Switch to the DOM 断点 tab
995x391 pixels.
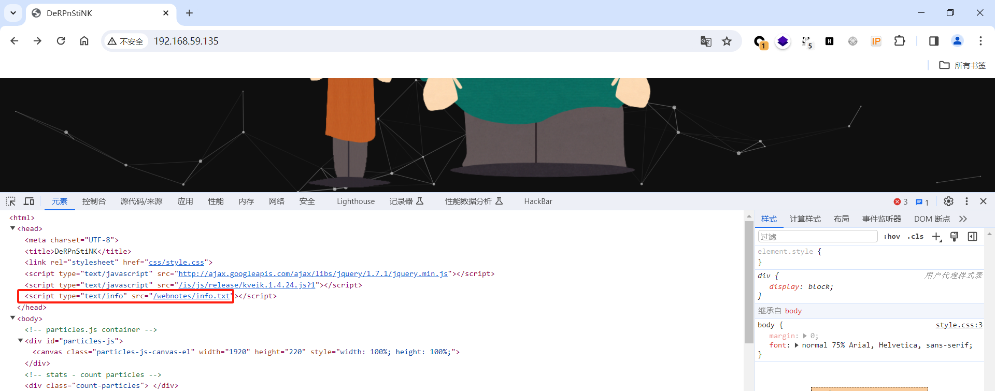[x=932, y=219]
